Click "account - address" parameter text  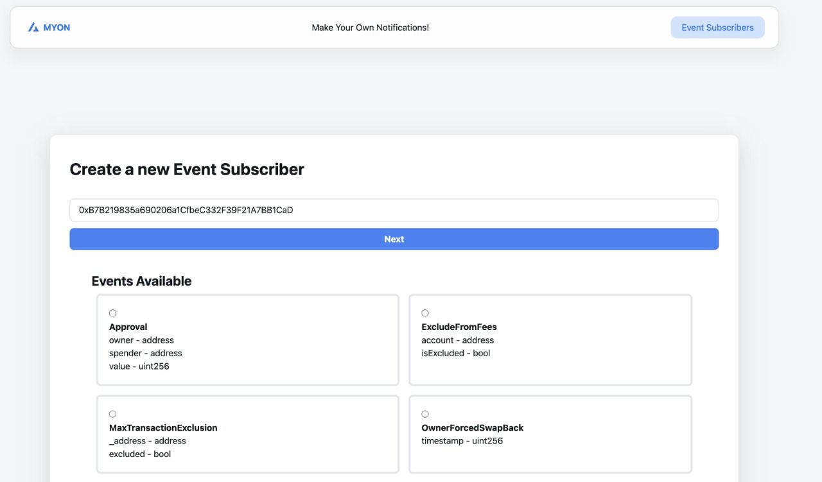point(458,340)
